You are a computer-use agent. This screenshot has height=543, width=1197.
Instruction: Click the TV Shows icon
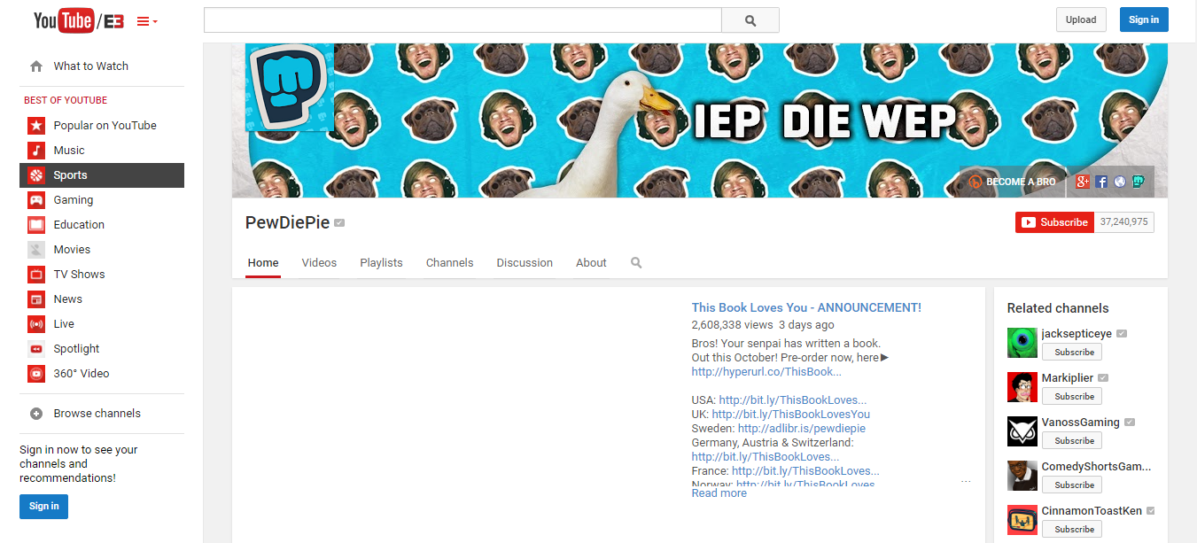(36, 275)
